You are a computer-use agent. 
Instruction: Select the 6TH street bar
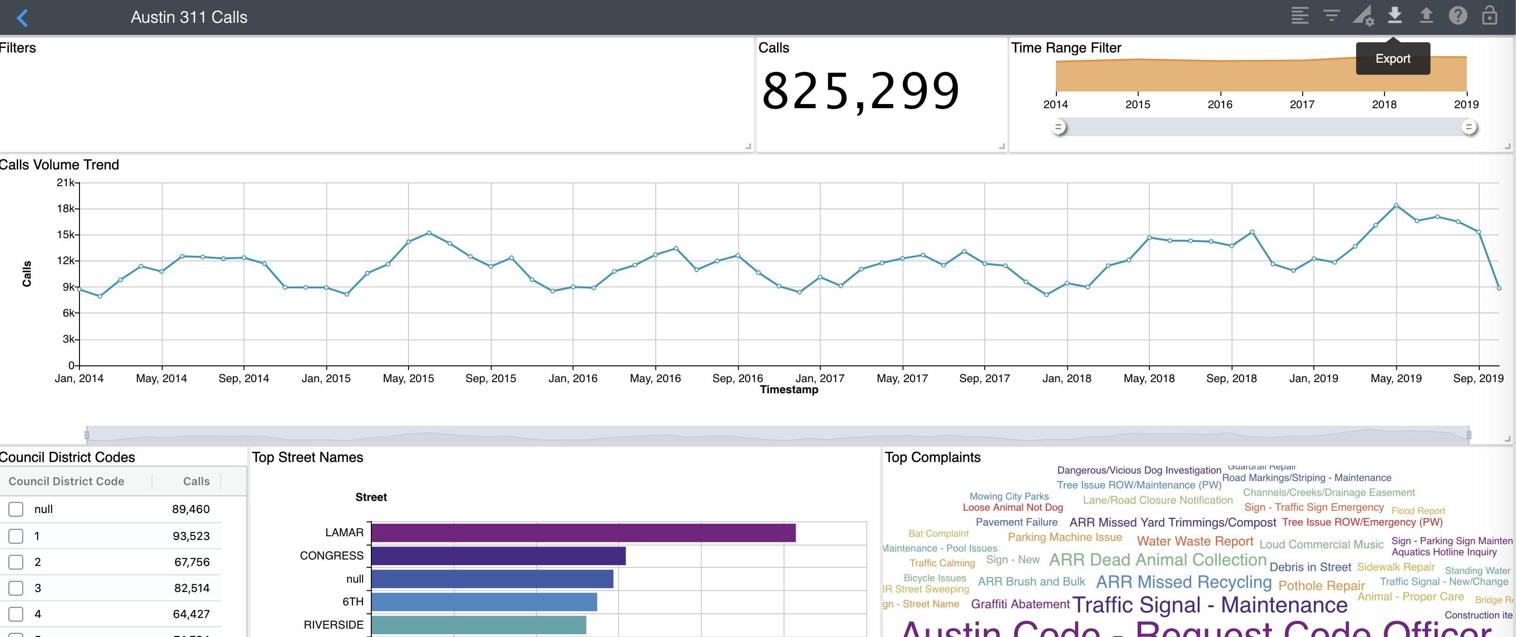coord(484,602)
